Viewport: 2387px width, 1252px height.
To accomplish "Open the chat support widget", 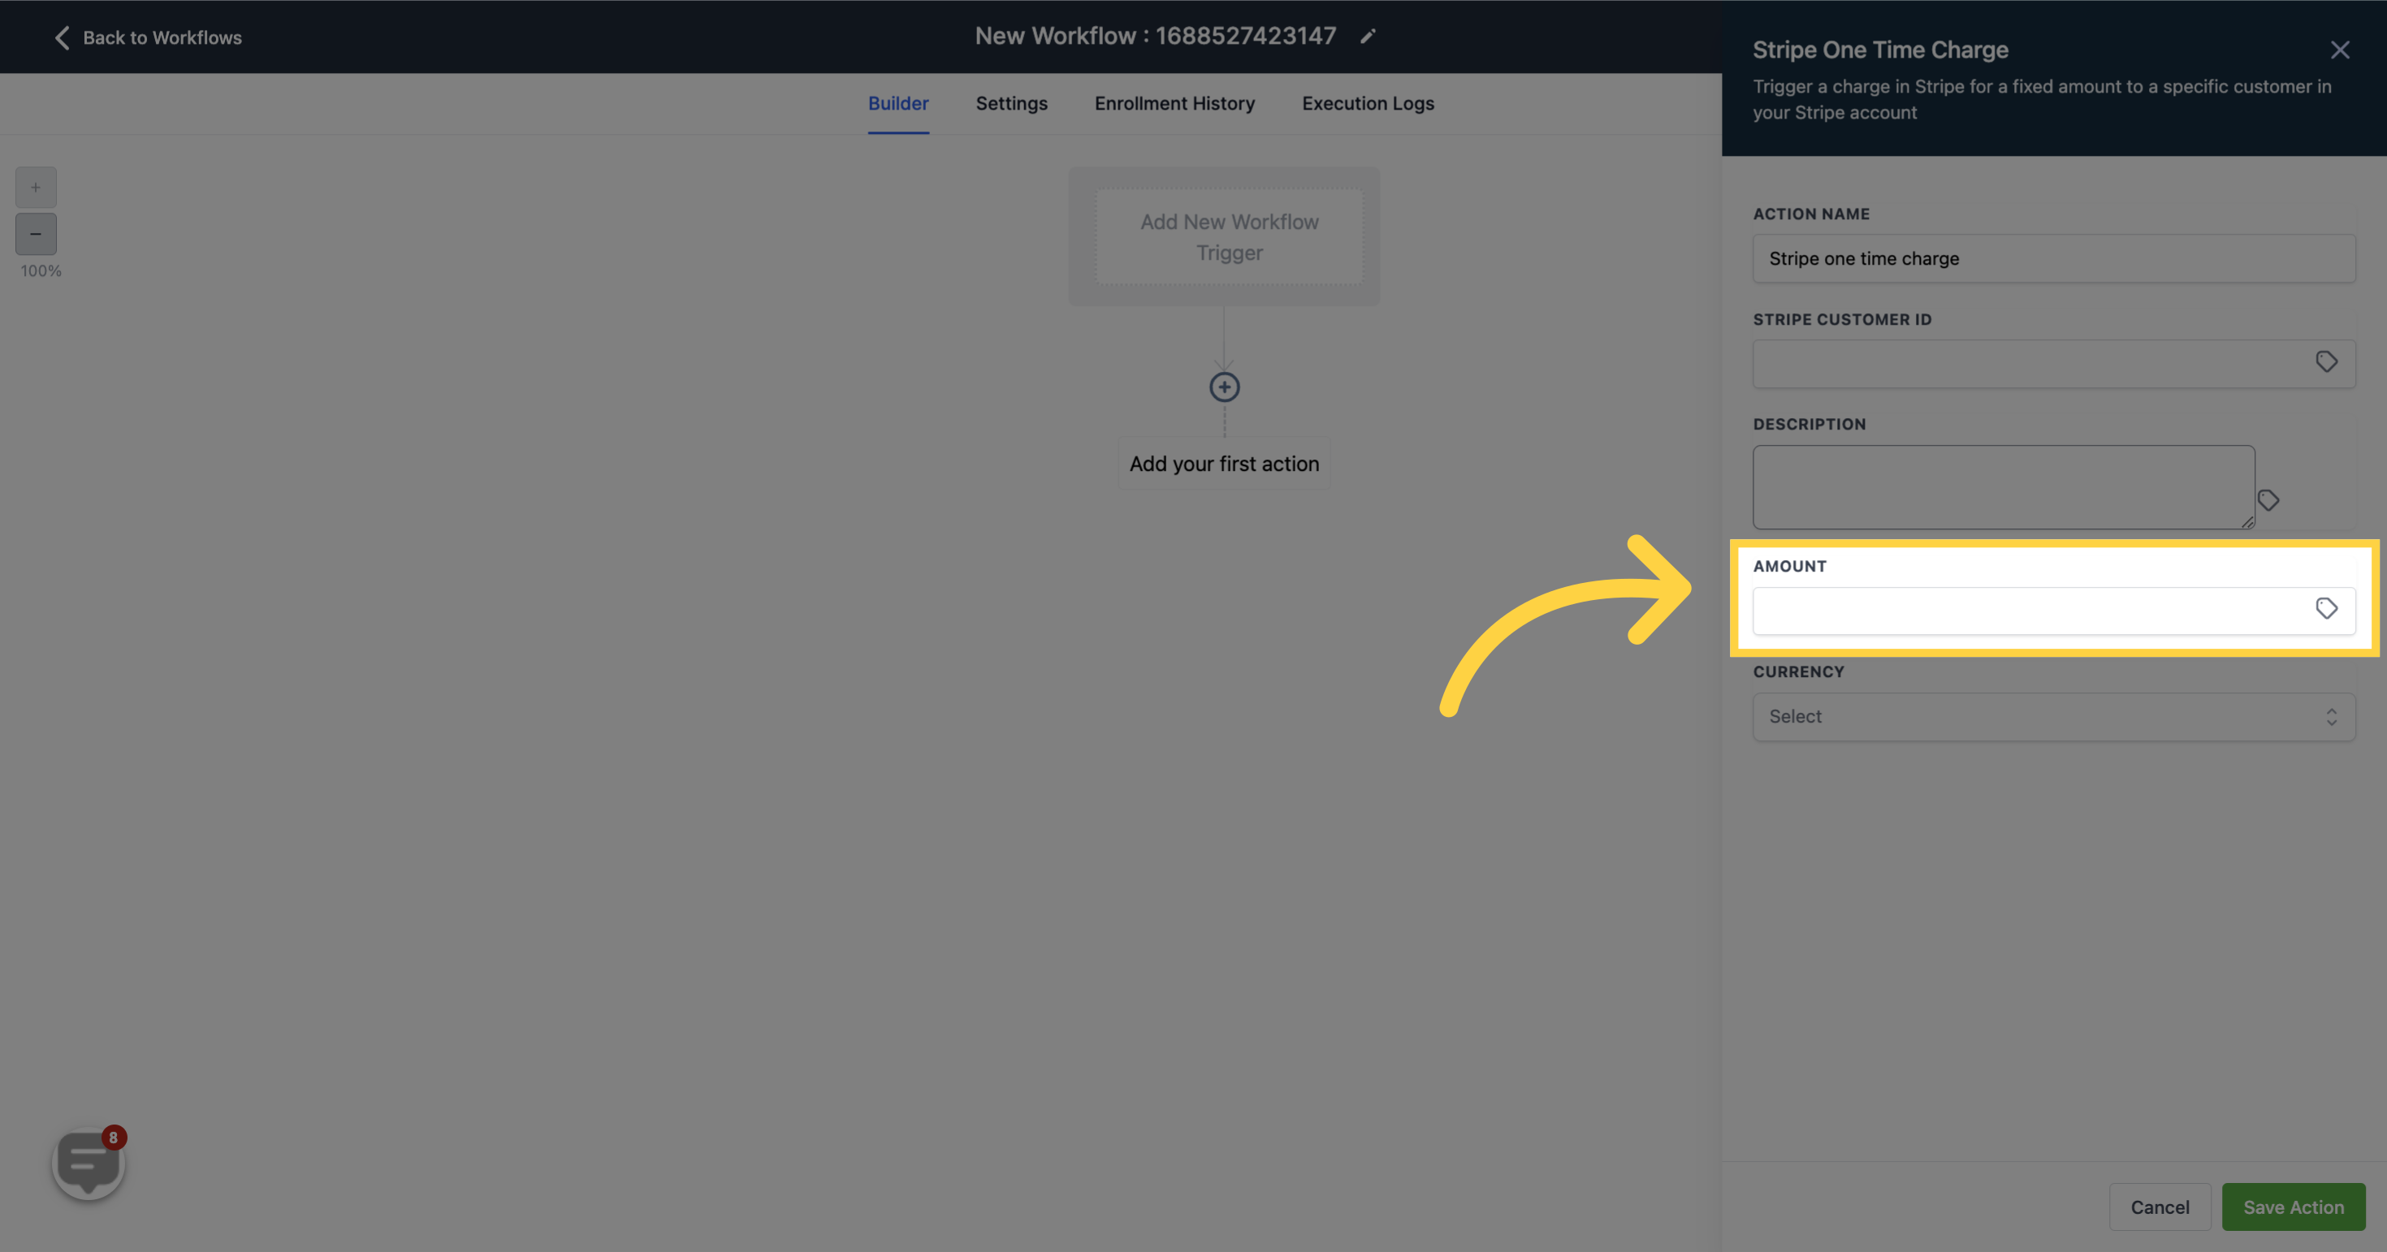I will (x=88, y=1162).
